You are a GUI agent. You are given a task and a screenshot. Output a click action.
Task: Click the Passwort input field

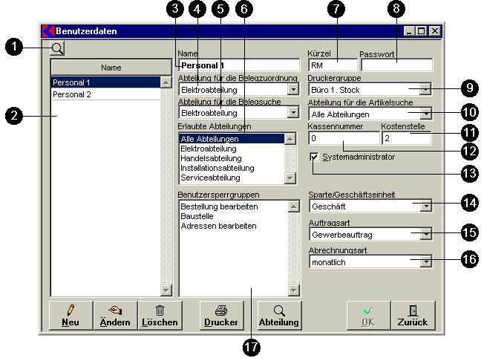396,65
